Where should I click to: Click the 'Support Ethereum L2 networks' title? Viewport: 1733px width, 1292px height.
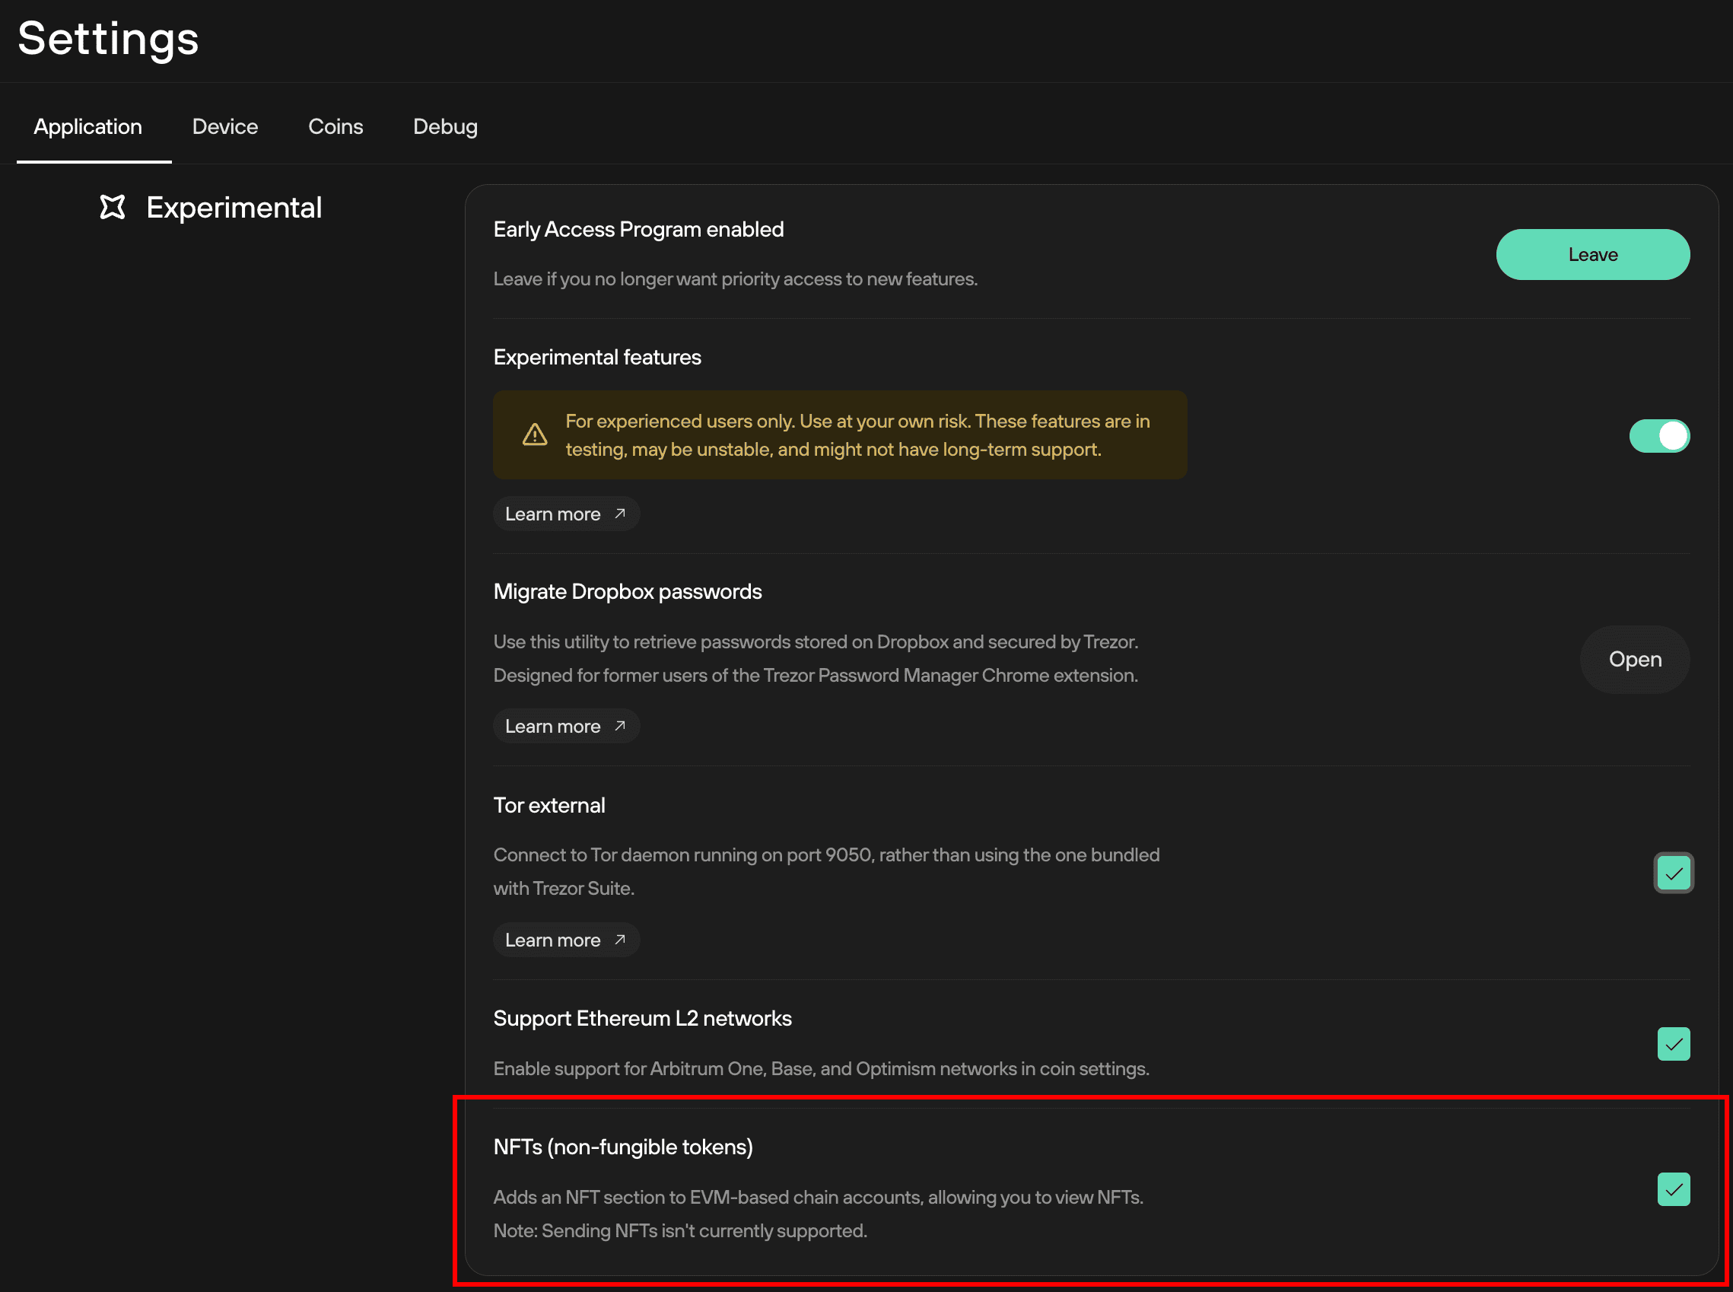click(x=642, y=1018)
